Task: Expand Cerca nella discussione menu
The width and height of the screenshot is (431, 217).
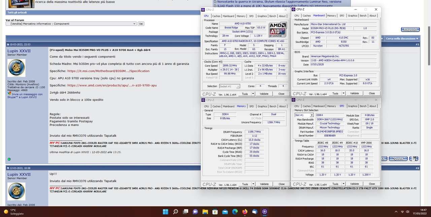Action: (402, 39)
